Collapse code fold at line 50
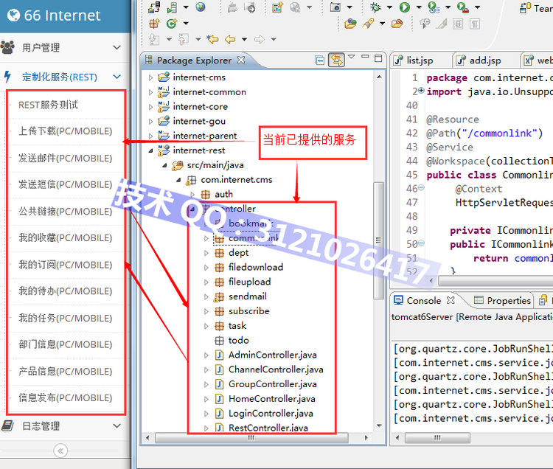The width and height of the screenshot is (553, 469). click(421, 243)
